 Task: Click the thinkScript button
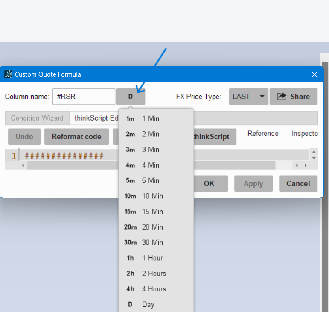click(x=215, y=137)
